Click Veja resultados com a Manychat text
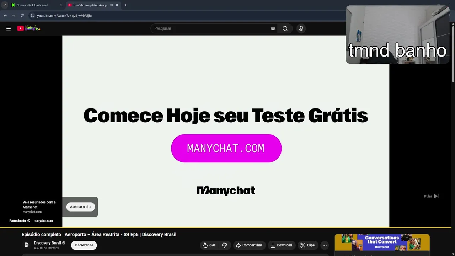The image size is (455, 256). click(x=39, y=204)
